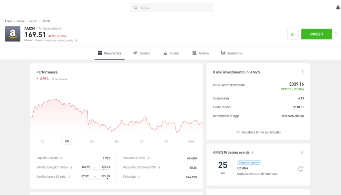The image size is (341, 195).
Task: Select the Panoramica tab
Action: [110, 53]
